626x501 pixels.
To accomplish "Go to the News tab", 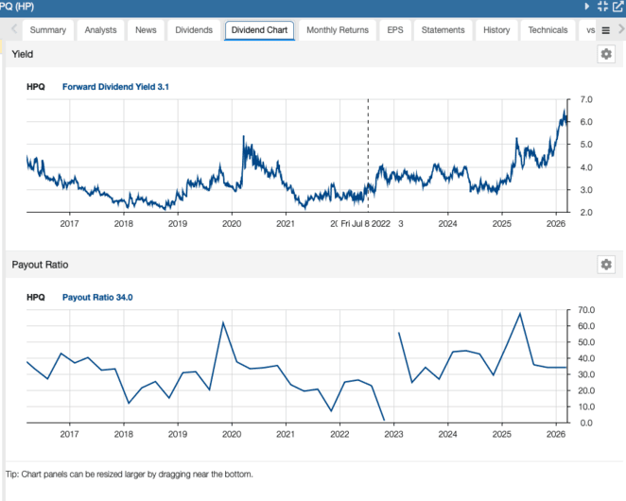I will point(146,30).
